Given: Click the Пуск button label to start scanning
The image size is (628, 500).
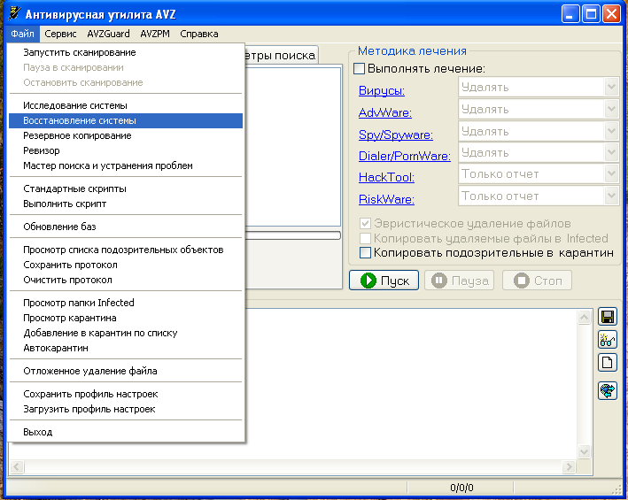Looking at the screenshot, I should (395, 281).
